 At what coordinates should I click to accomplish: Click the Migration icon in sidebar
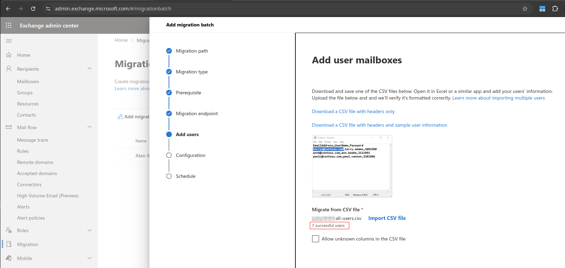(9, 244)
